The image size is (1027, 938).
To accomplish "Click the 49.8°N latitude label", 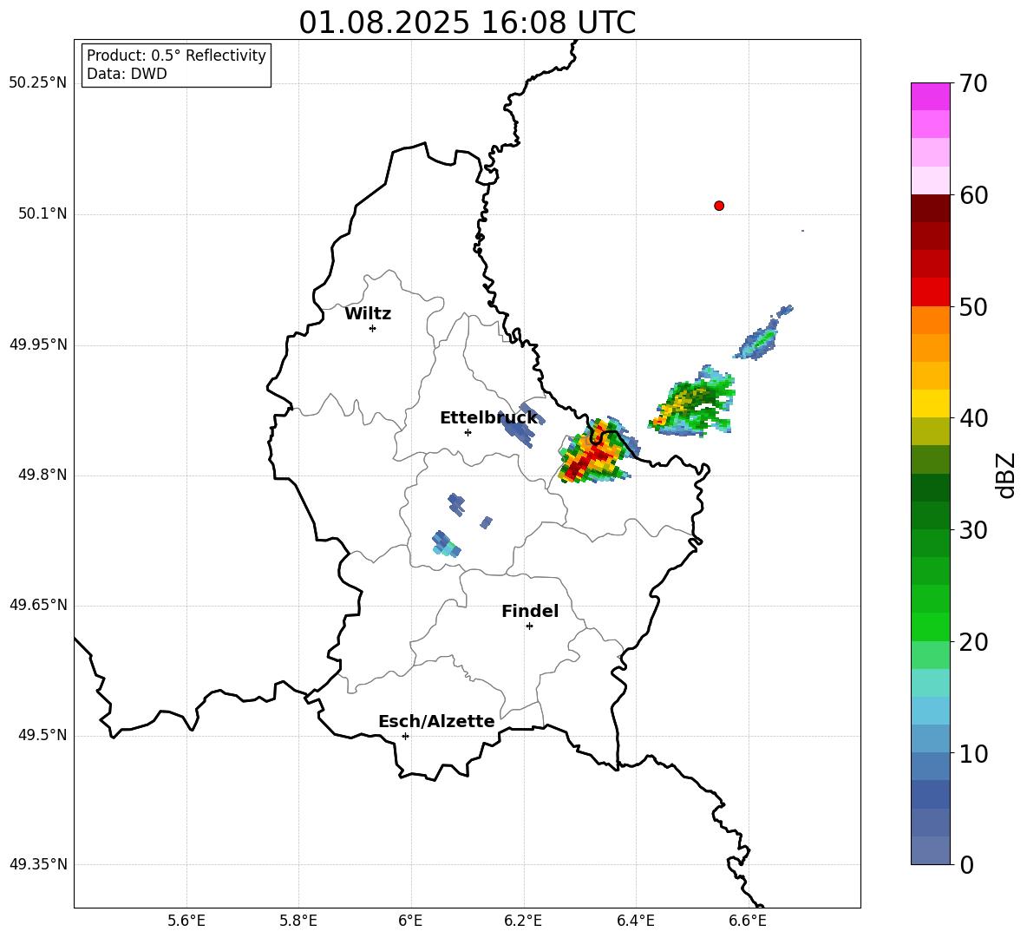I will coord(42,475).
